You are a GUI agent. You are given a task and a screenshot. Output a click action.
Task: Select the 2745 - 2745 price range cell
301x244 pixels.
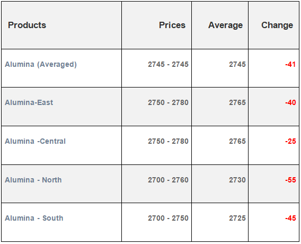(168, 64)
